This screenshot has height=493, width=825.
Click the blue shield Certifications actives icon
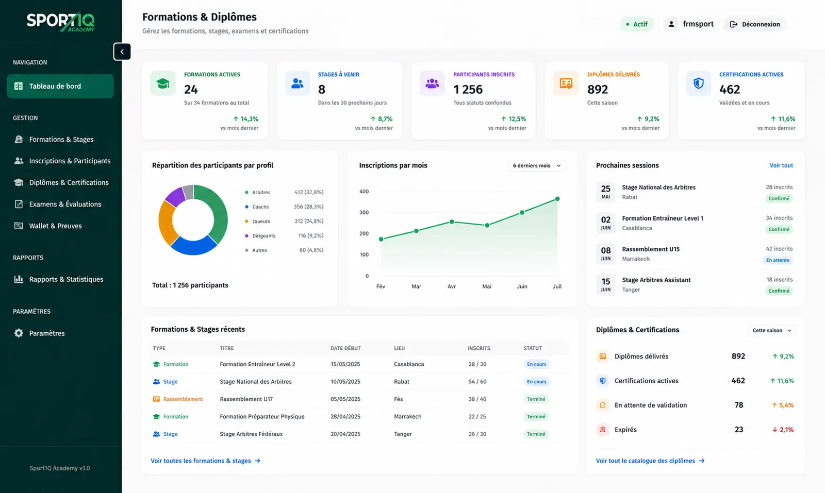tap(699, 83)
